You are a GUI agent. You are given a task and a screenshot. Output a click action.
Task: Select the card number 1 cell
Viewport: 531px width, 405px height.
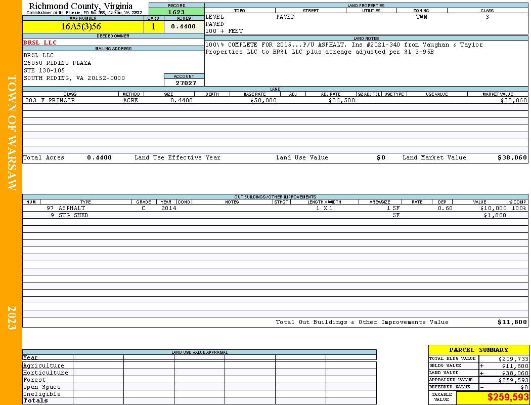pos(153,26)
